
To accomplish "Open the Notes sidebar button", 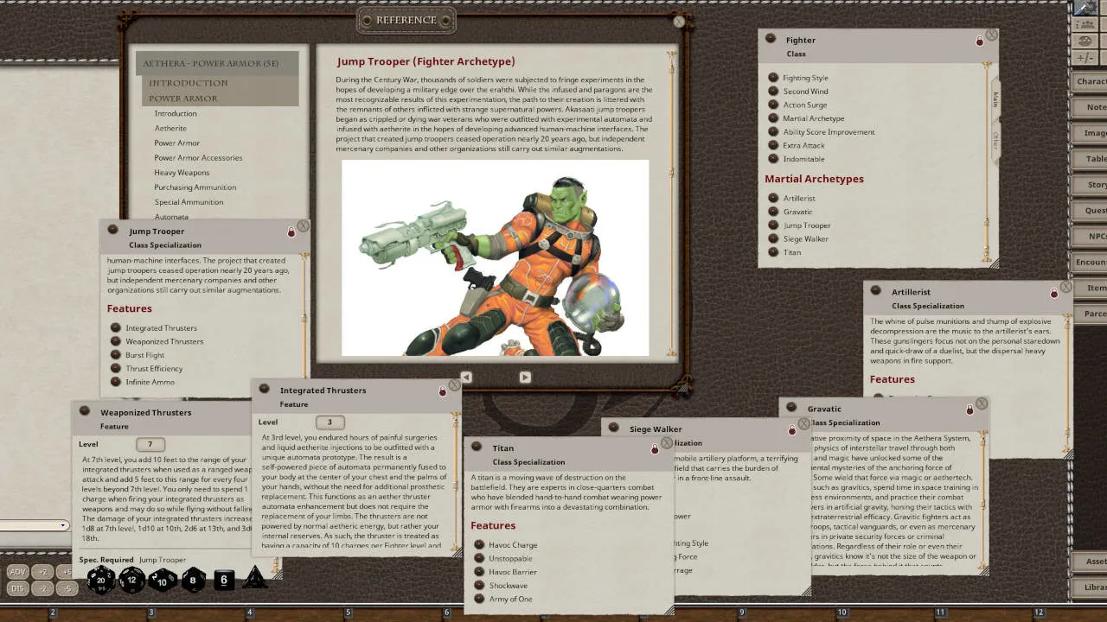I will [x=1090, y=107].
